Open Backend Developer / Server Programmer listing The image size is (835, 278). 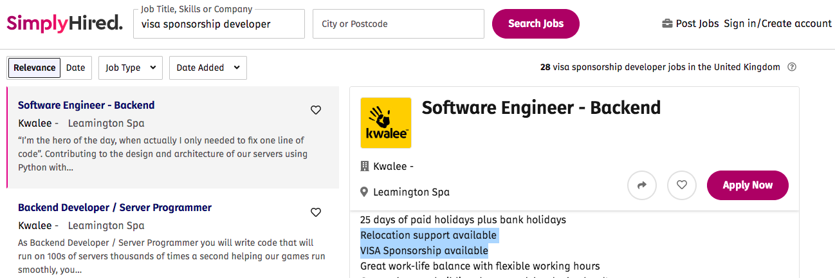(x=115, y=208)
